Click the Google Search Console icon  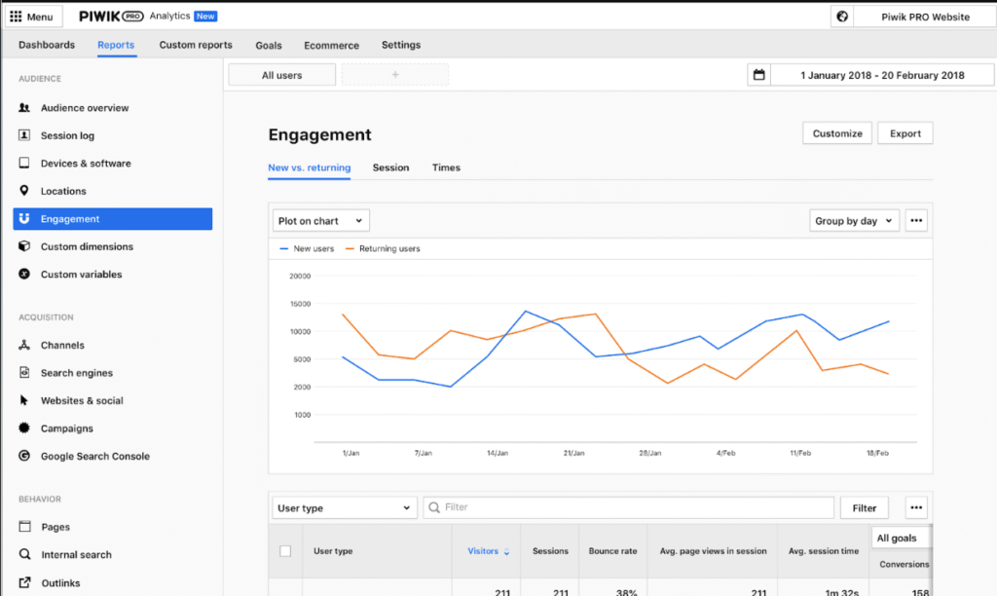(x=24, y=456)
